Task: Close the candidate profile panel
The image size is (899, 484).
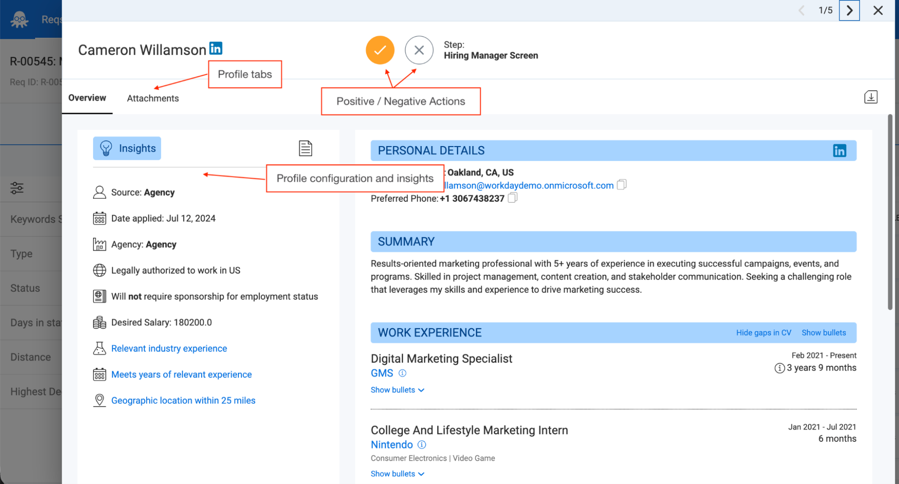Action: pyautogui.click(x=878, y=10)
